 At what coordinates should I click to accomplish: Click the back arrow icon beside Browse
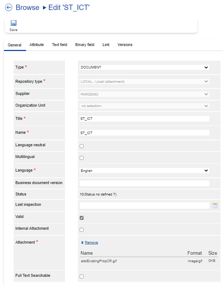9,7
